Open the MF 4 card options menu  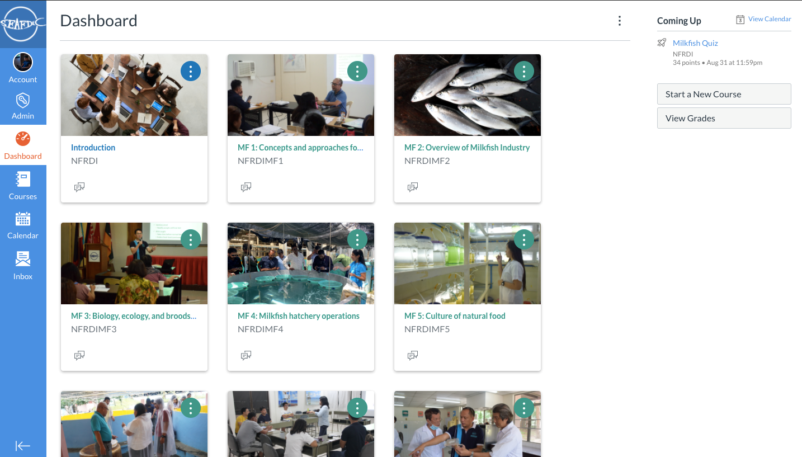pos(357,240)
